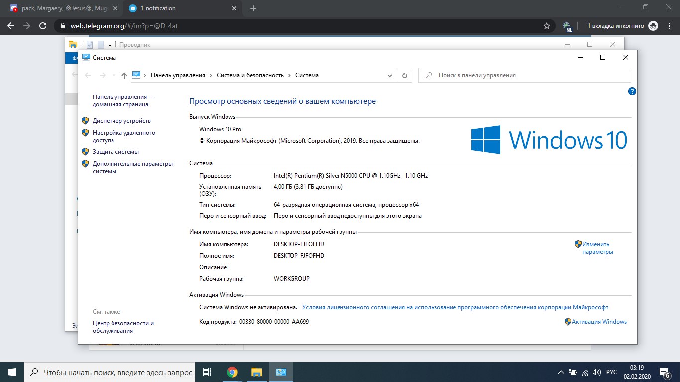Maximize the Explorer window behind
Screen dimensions: 680x382
pos(590,44)
